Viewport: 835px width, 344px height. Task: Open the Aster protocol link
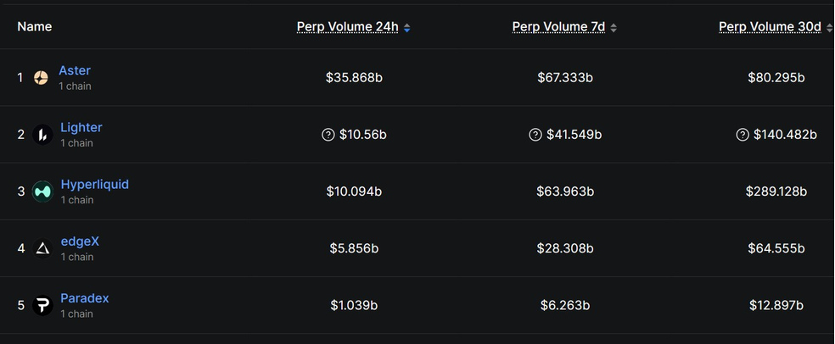point(75,71)
